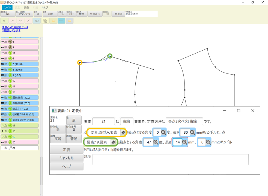Open the 調査 menu
The image size is (268, 196).
tap(26, 7)
